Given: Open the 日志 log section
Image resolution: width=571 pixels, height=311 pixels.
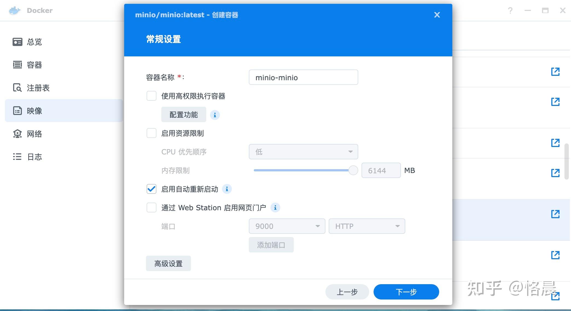Looking at the screenshot, I should (x=34, y=157).
